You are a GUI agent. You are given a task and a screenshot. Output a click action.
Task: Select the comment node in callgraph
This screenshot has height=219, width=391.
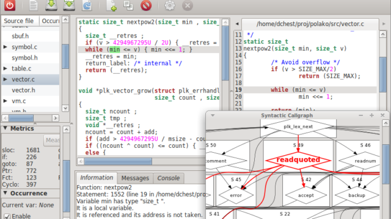(226, 161)
